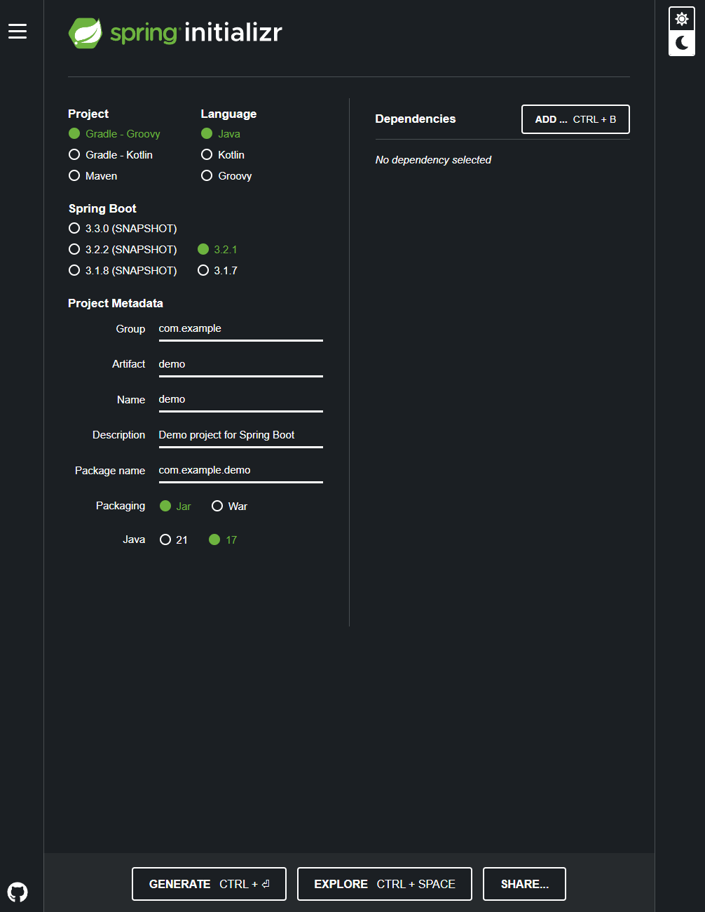The image size is (705, 912).
Task: Open the hamburger menu
Action: click(17, 31)
